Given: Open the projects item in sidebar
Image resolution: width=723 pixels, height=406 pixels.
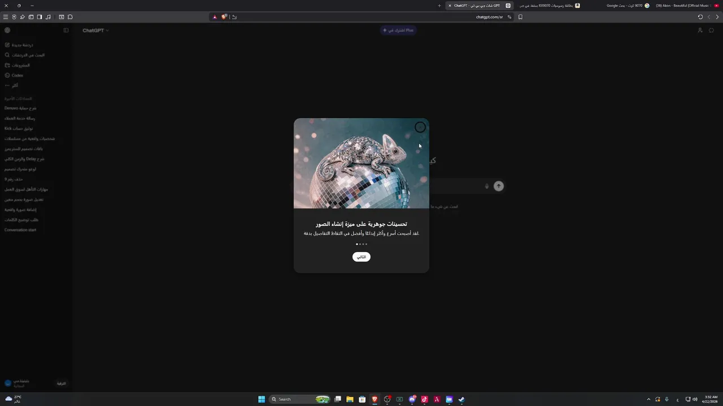Looking at the screenshot, I should coord(35,65).
